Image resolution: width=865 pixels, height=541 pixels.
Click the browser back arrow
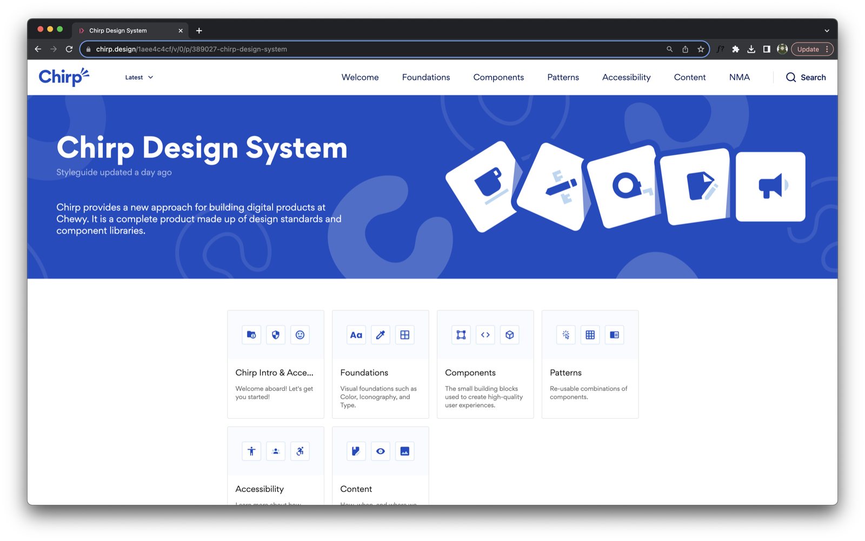coord(38,49)
